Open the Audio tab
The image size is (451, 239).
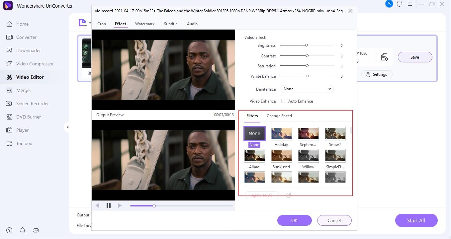(192, 24)
